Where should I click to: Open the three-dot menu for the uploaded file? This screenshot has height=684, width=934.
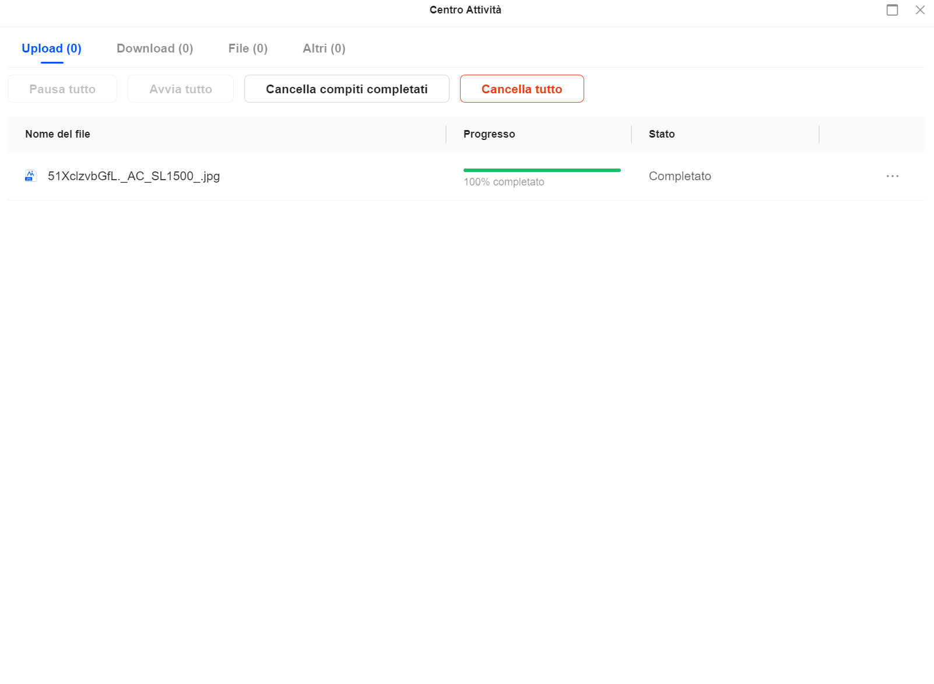pyautogui.click(x=892, y=176)
